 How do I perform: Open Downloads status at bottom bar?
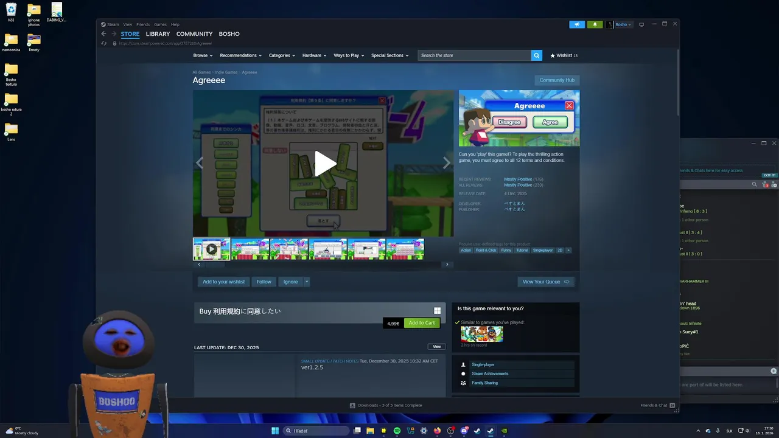386,405
